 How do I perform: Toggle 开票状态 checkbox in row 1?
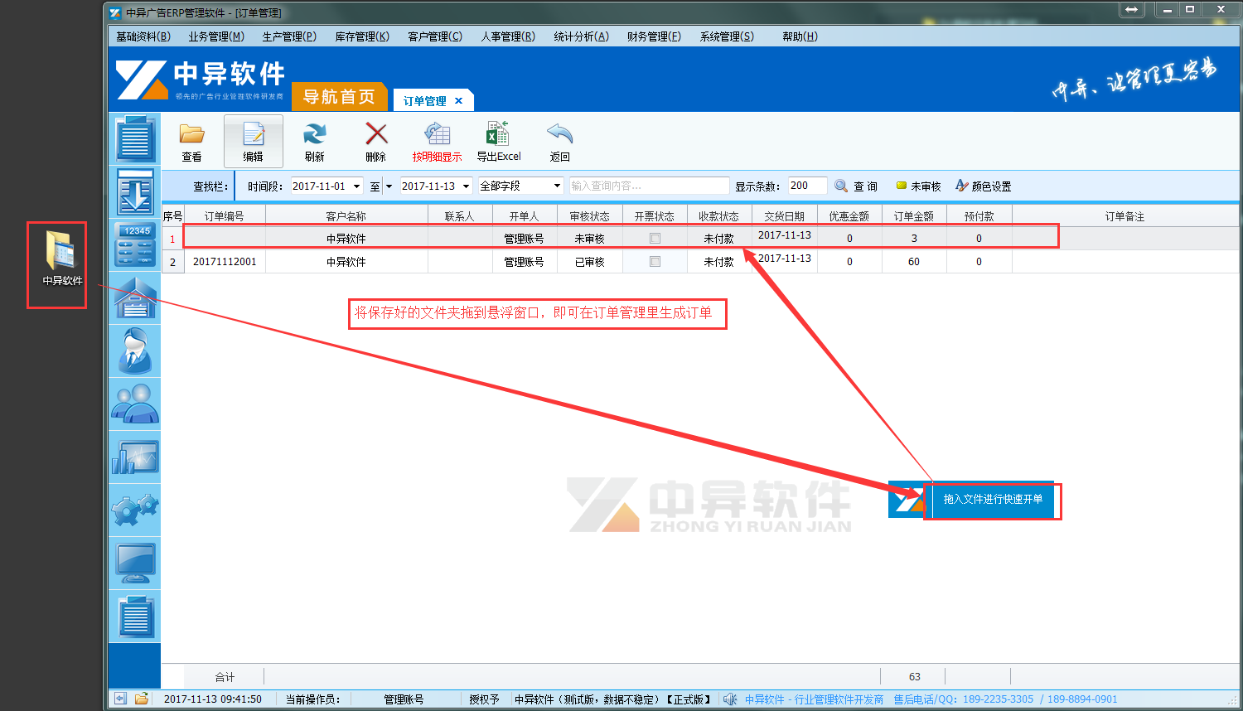pos(655,239)
